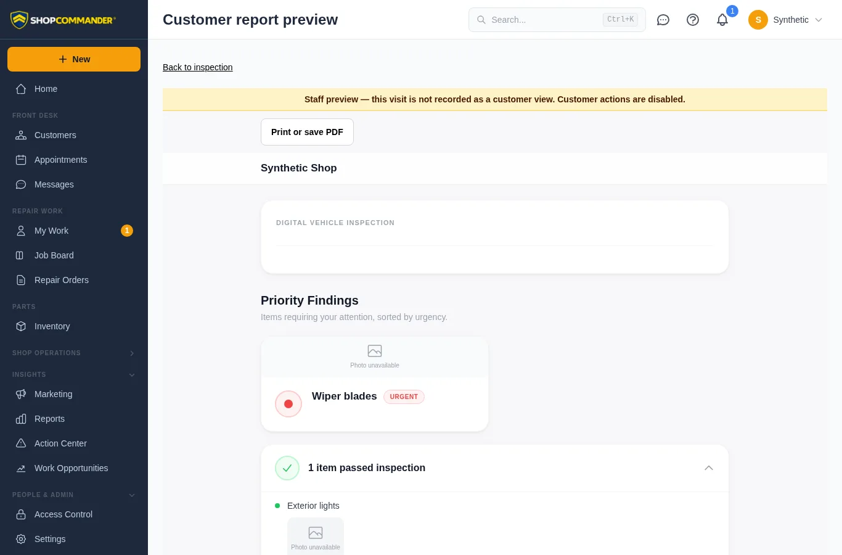Click Print or save PDF
This screenshot has width=842, height=555.
307,132
